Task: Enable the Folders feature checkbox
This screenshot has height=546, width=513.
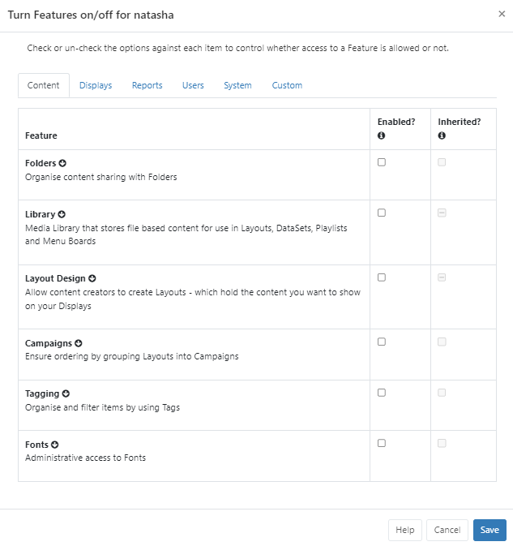Action: [382, 162]
